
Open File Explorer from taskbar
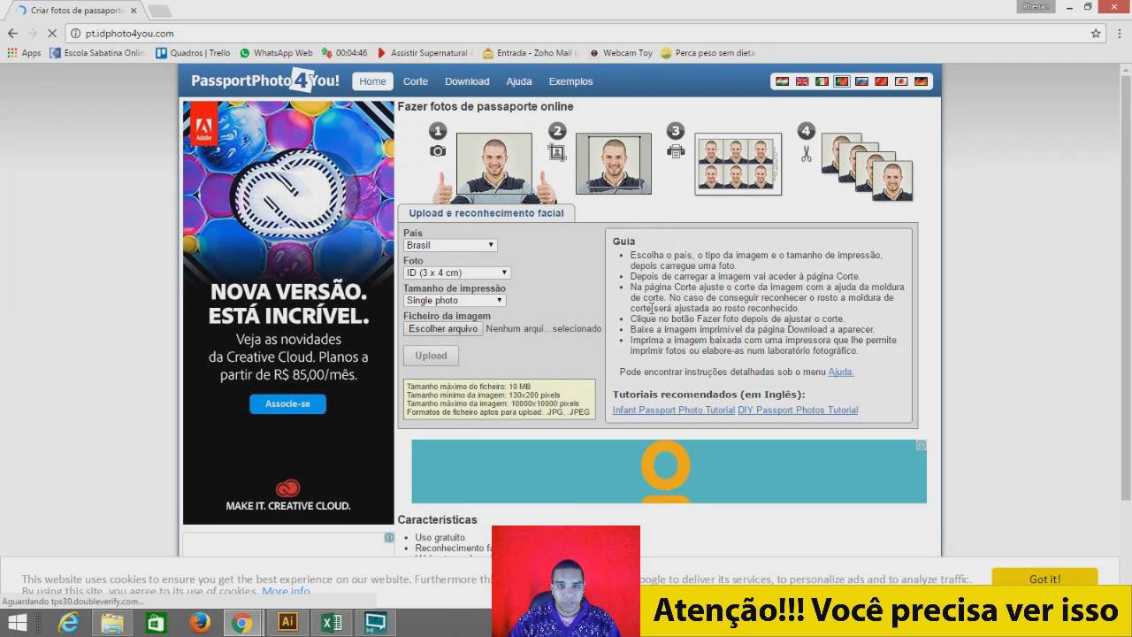tap(112, 623)
